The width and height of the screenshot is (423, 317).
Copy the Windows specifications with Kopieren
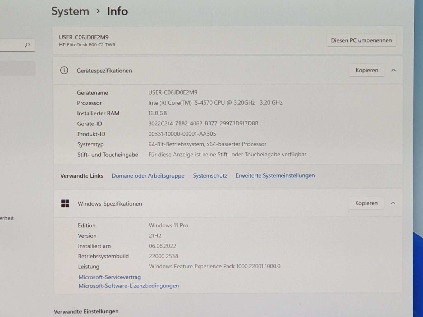[x=366, y=203]
